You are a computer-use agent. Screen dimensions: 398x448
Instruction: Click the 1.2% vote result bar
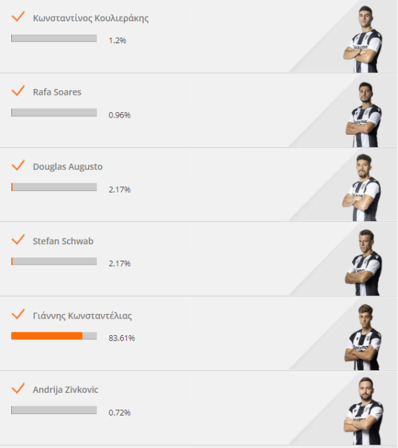pyautogui.click(x=54, y=38)
